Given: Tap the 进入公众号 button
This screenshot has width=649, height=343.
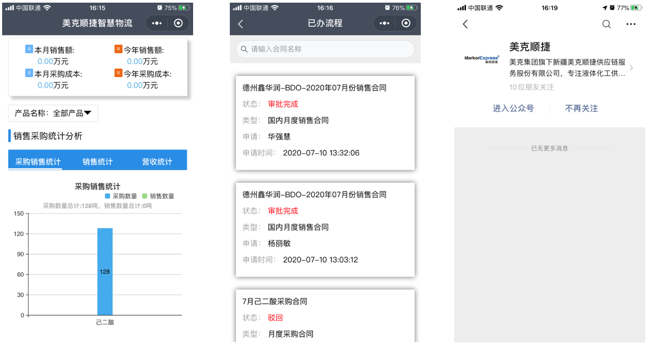Looking at the screenshot, I should (x=513, y=108).
